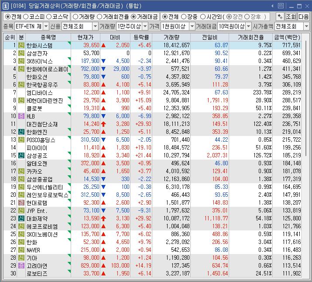The width and height of the screenshot is (312, 282).
Task: Select the 시간외 session radio button
Action: [203, 17]
